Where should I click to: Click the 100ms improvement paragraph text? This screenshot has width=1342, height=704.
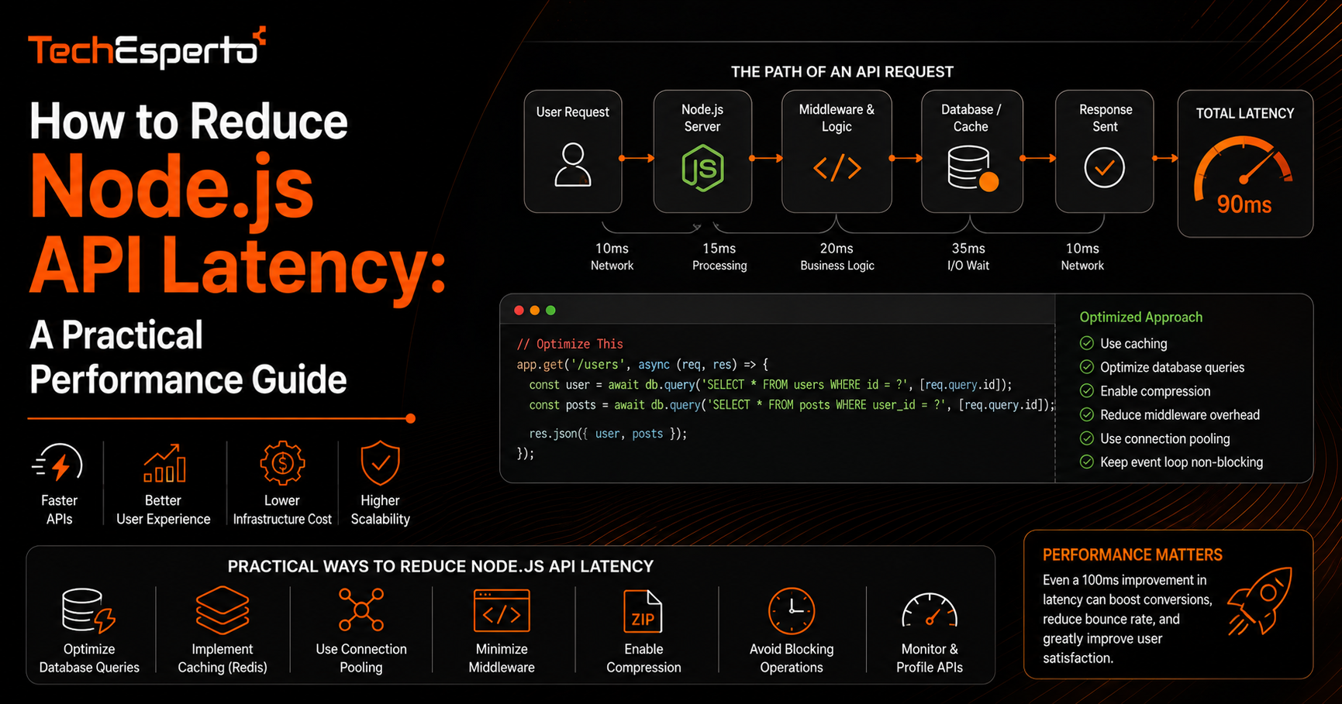[1128, 619]
